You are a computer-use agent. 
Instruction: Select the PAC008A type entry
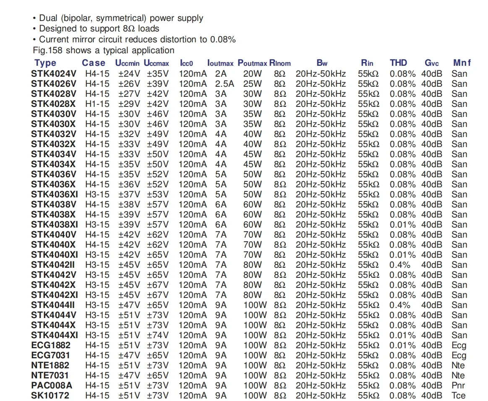click(52, 385)
